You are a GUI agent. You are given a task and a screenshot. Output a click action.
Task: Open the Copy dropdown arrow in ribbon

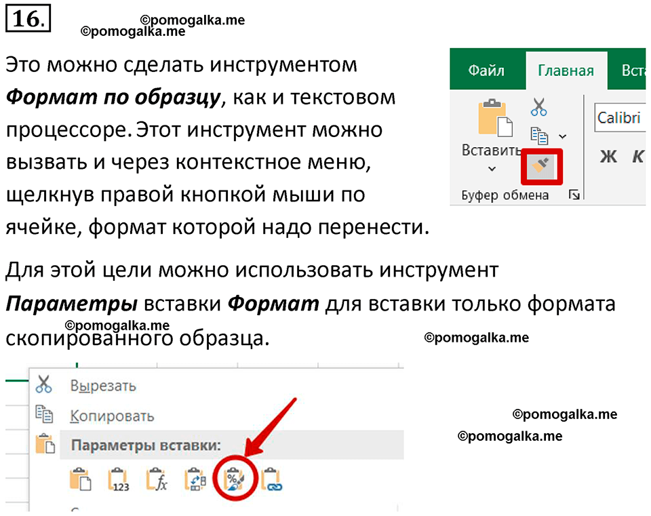coord(563,136)
